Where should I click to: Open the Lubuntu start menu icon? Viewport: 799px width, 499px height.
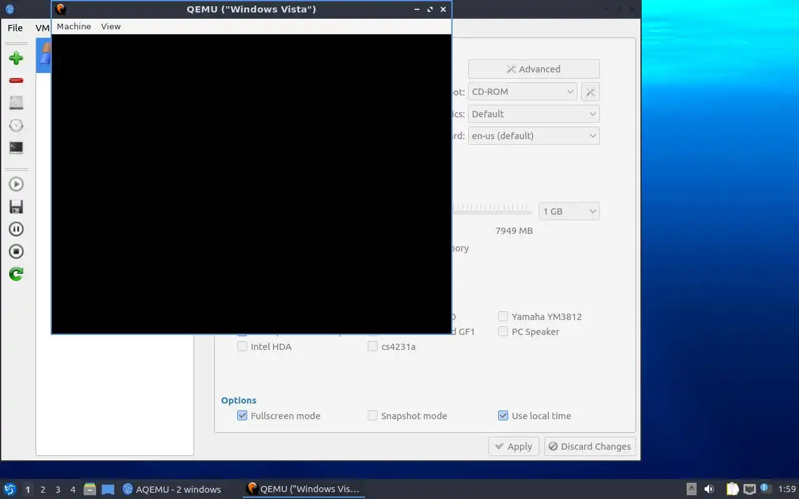[x=10, y=489]
